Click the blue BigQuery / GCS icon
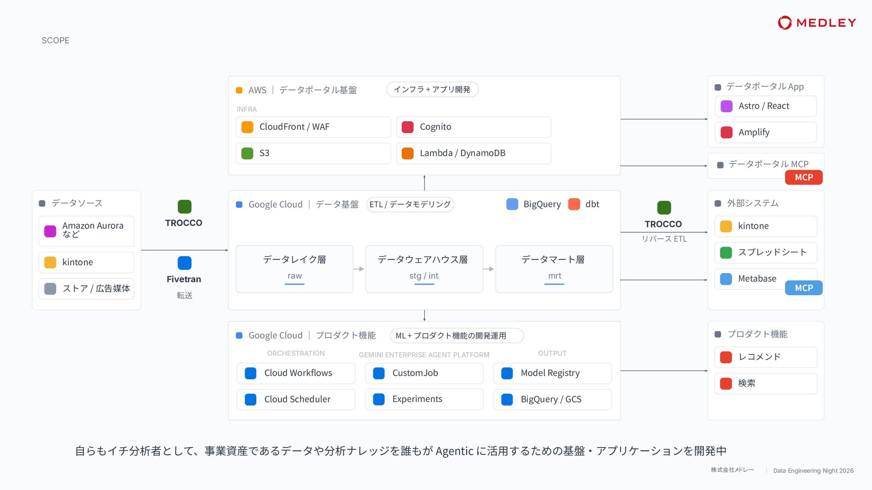Viewport: 872px width, 490px height. point(507,399)
